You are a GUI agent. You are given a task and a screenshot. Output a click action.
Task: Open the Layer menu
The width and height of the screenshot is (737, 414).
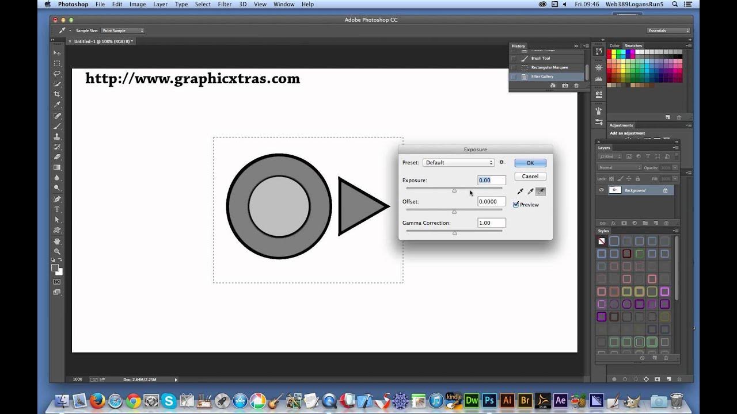(160, 4)
